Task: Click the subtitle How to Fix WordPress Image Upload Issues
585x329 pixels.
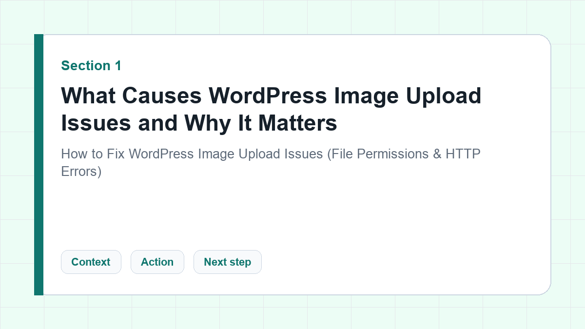Action: tap(271, 163)
